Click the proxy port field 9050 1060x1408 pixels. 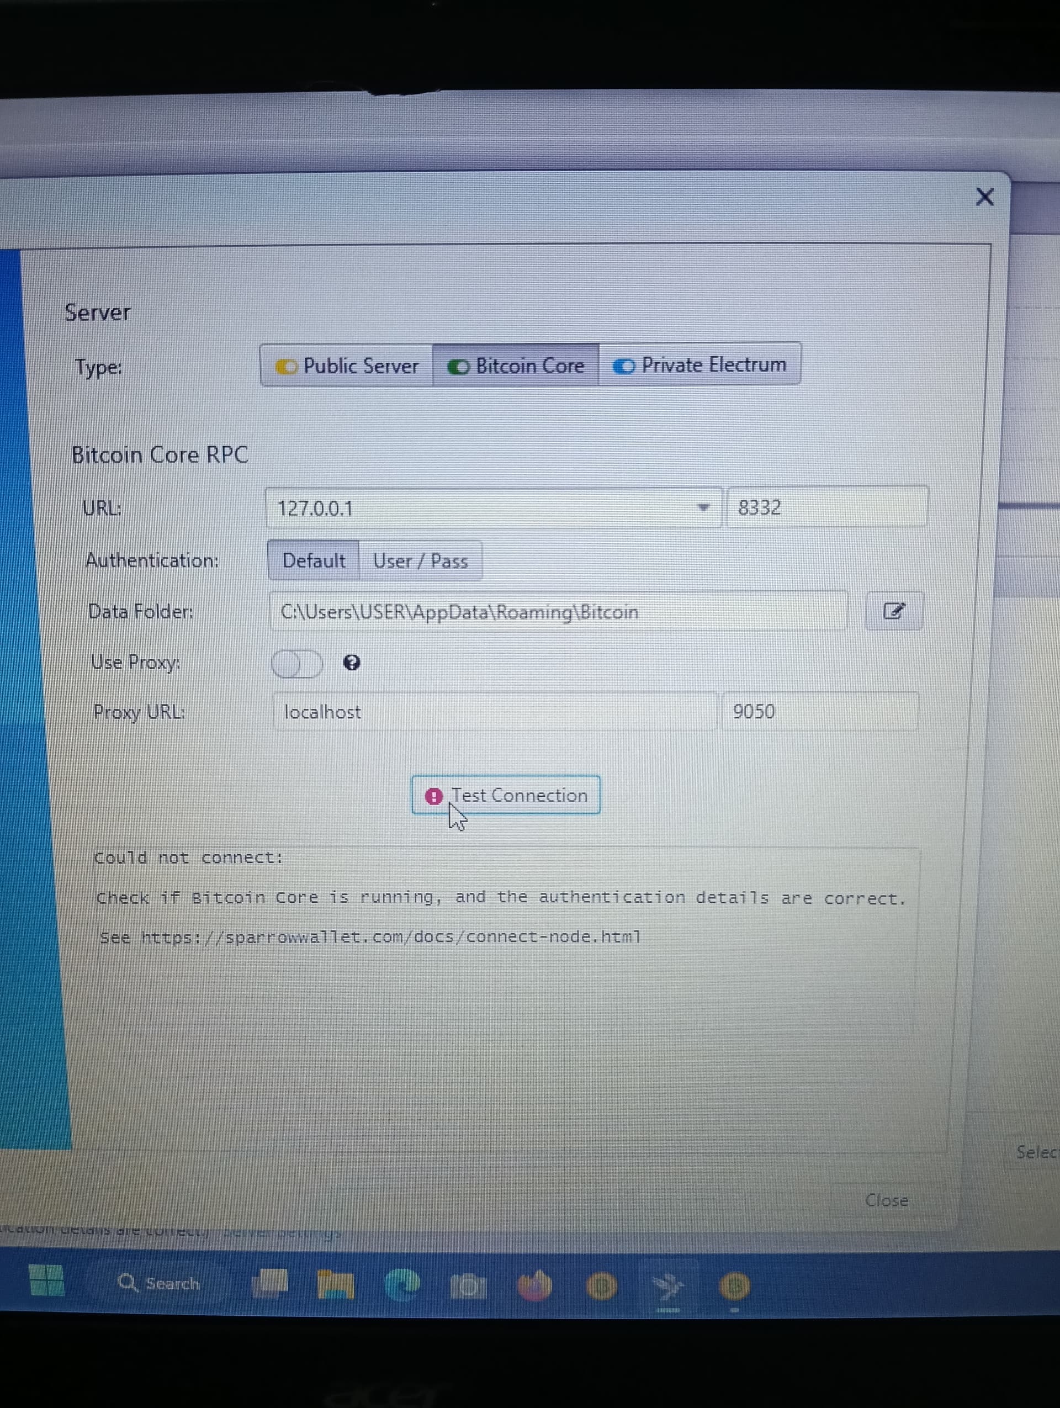tap(819, 711)
